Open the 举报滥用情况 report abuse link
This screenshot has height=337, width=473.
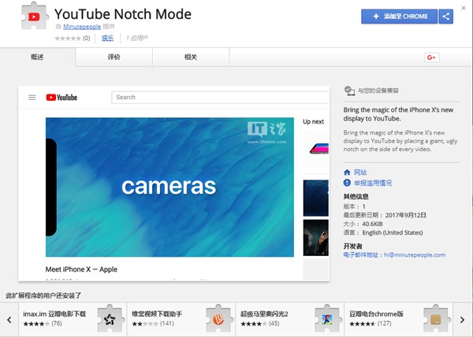[x=373, y=183]
